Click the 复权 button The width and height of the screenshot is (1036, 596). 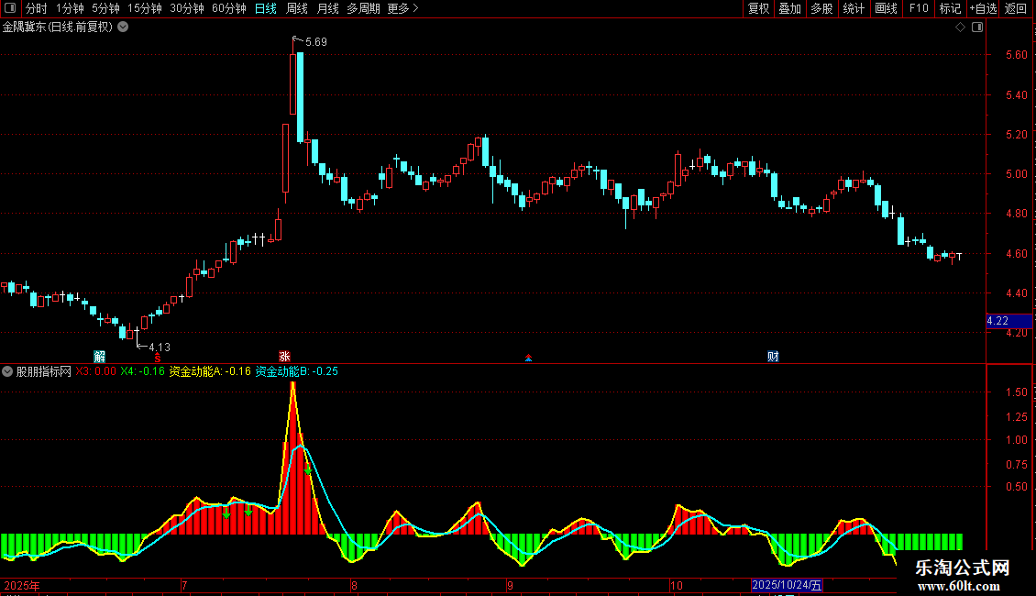[758, 8]
